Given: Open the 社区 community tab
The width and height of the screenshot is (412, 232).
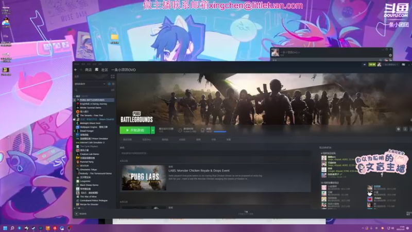Looking at the screenshot, I should pos(105,70).
